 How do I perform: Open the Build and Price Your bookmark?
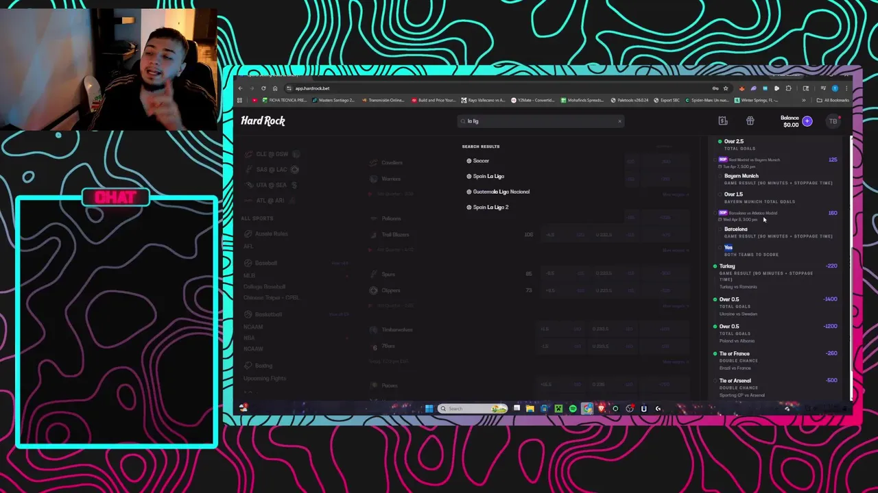tap(434, 101)
